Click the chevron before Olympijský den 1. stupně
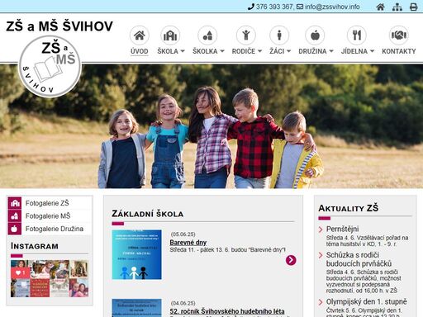This screenshot has width=423, height=317. pos(321,302)
